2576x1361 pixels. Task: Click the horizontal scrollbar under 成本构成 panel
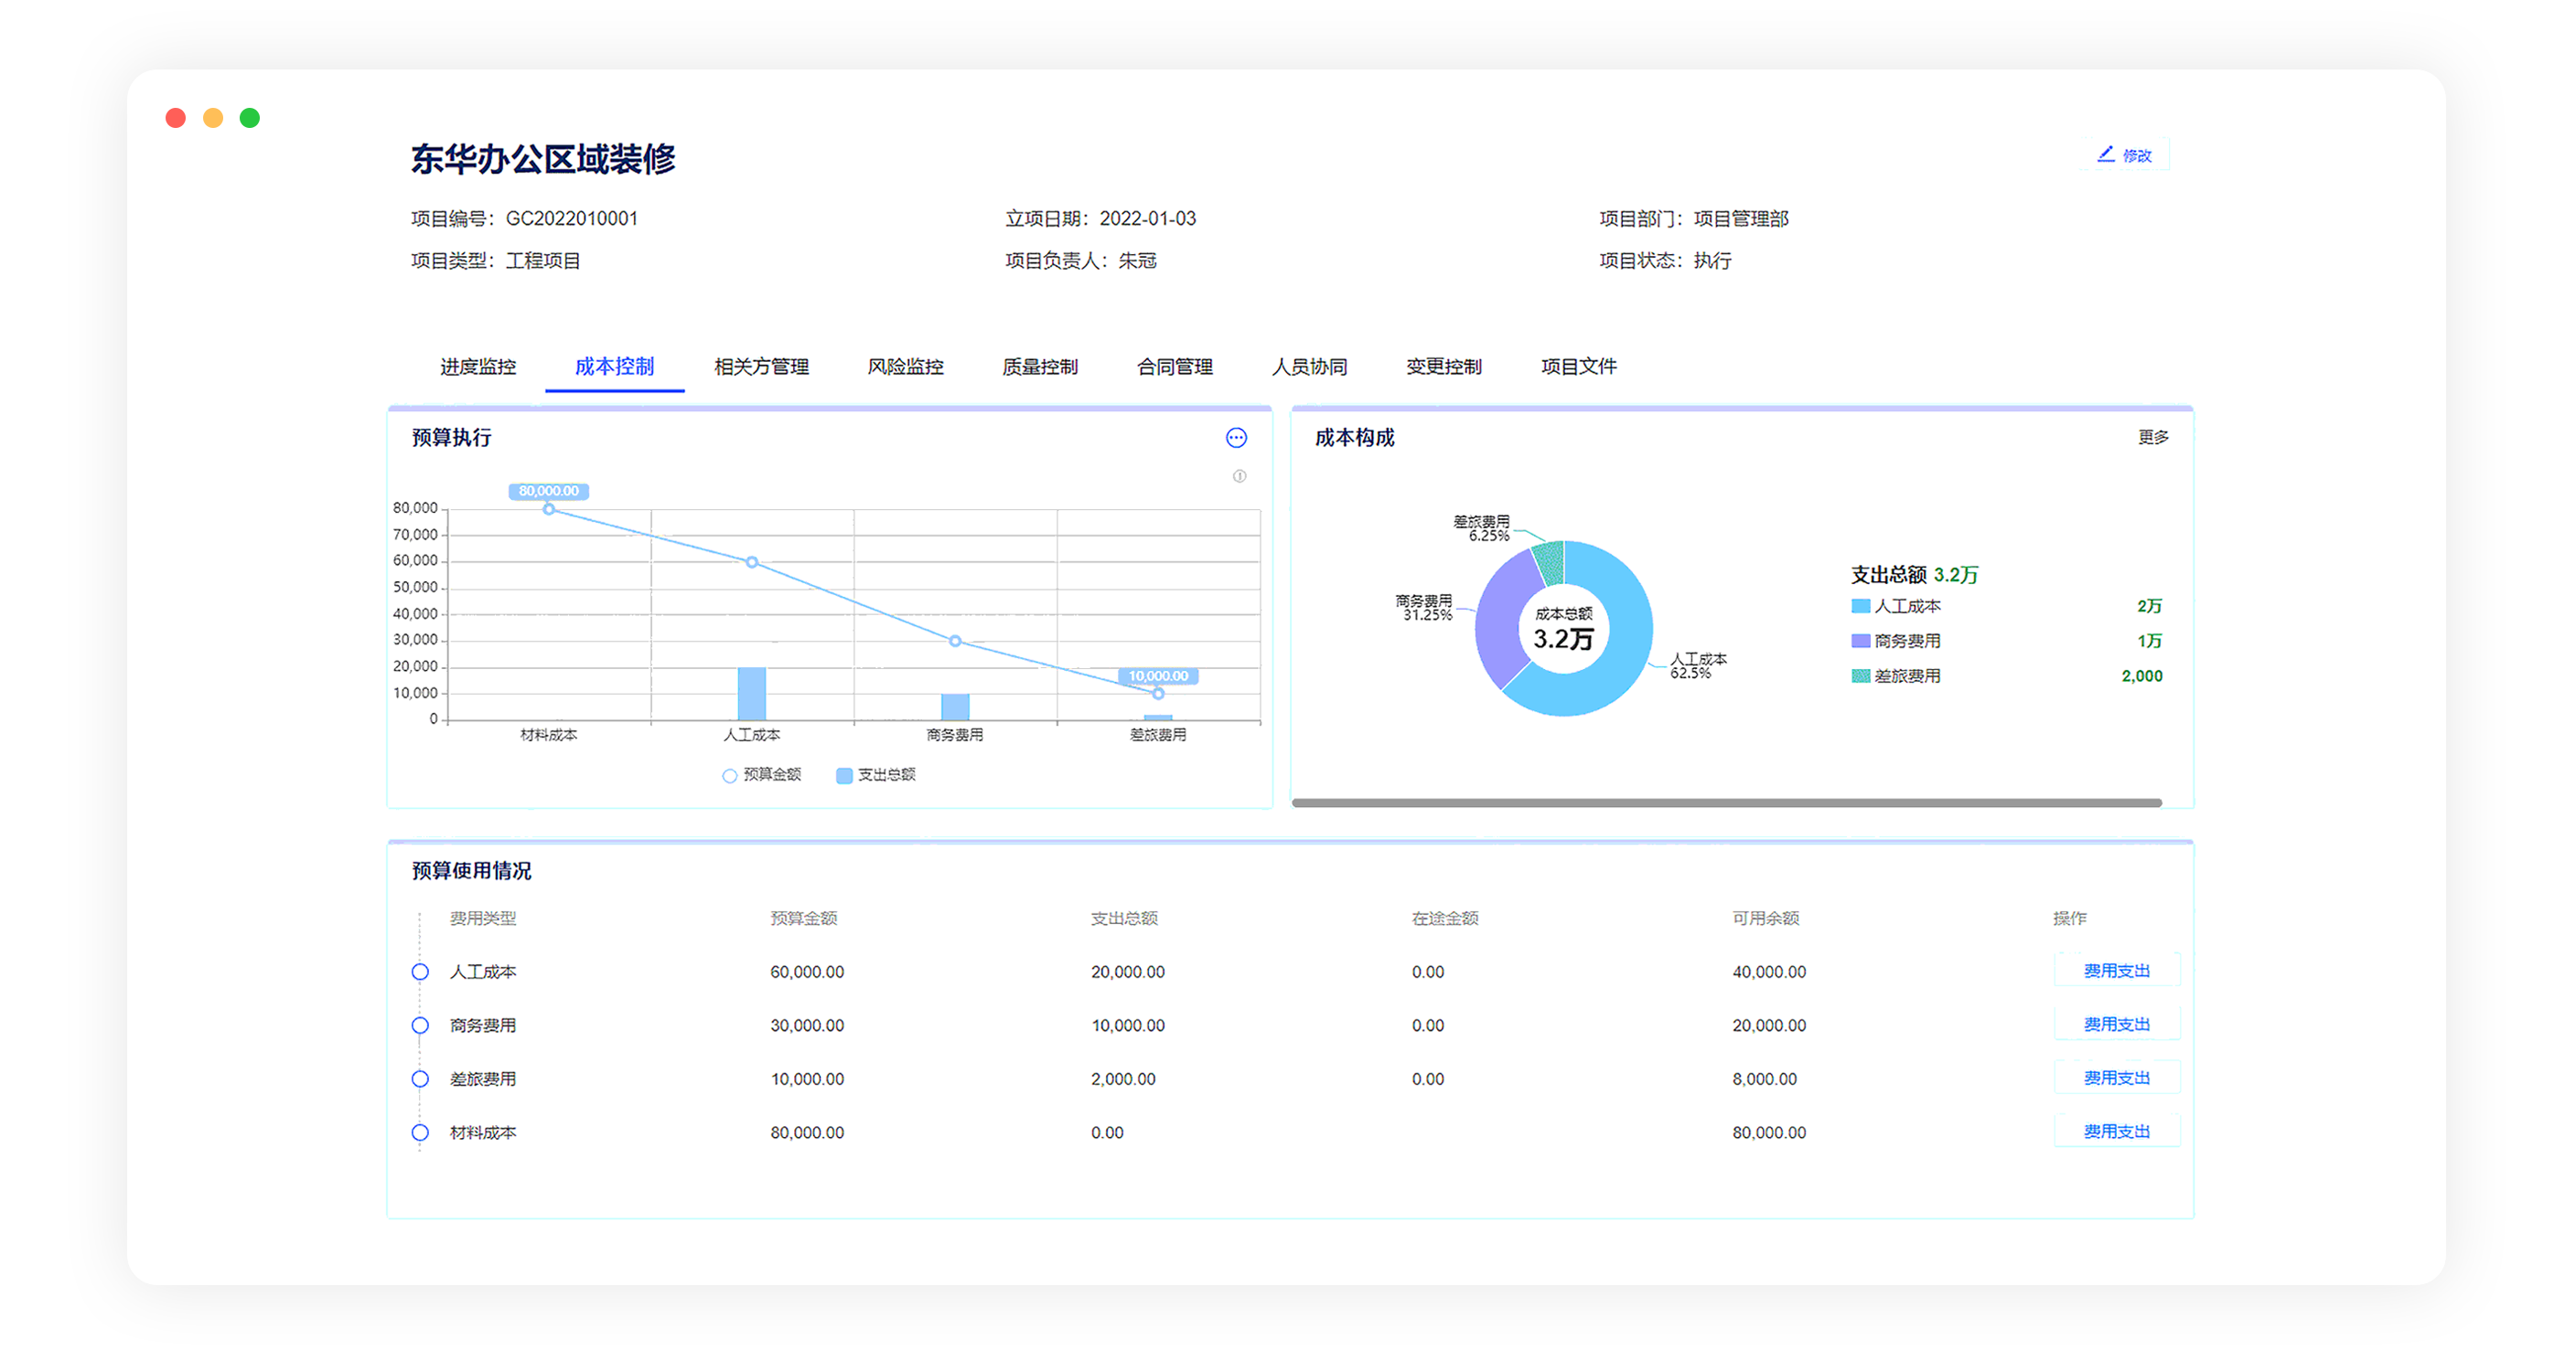[1726, 803]
